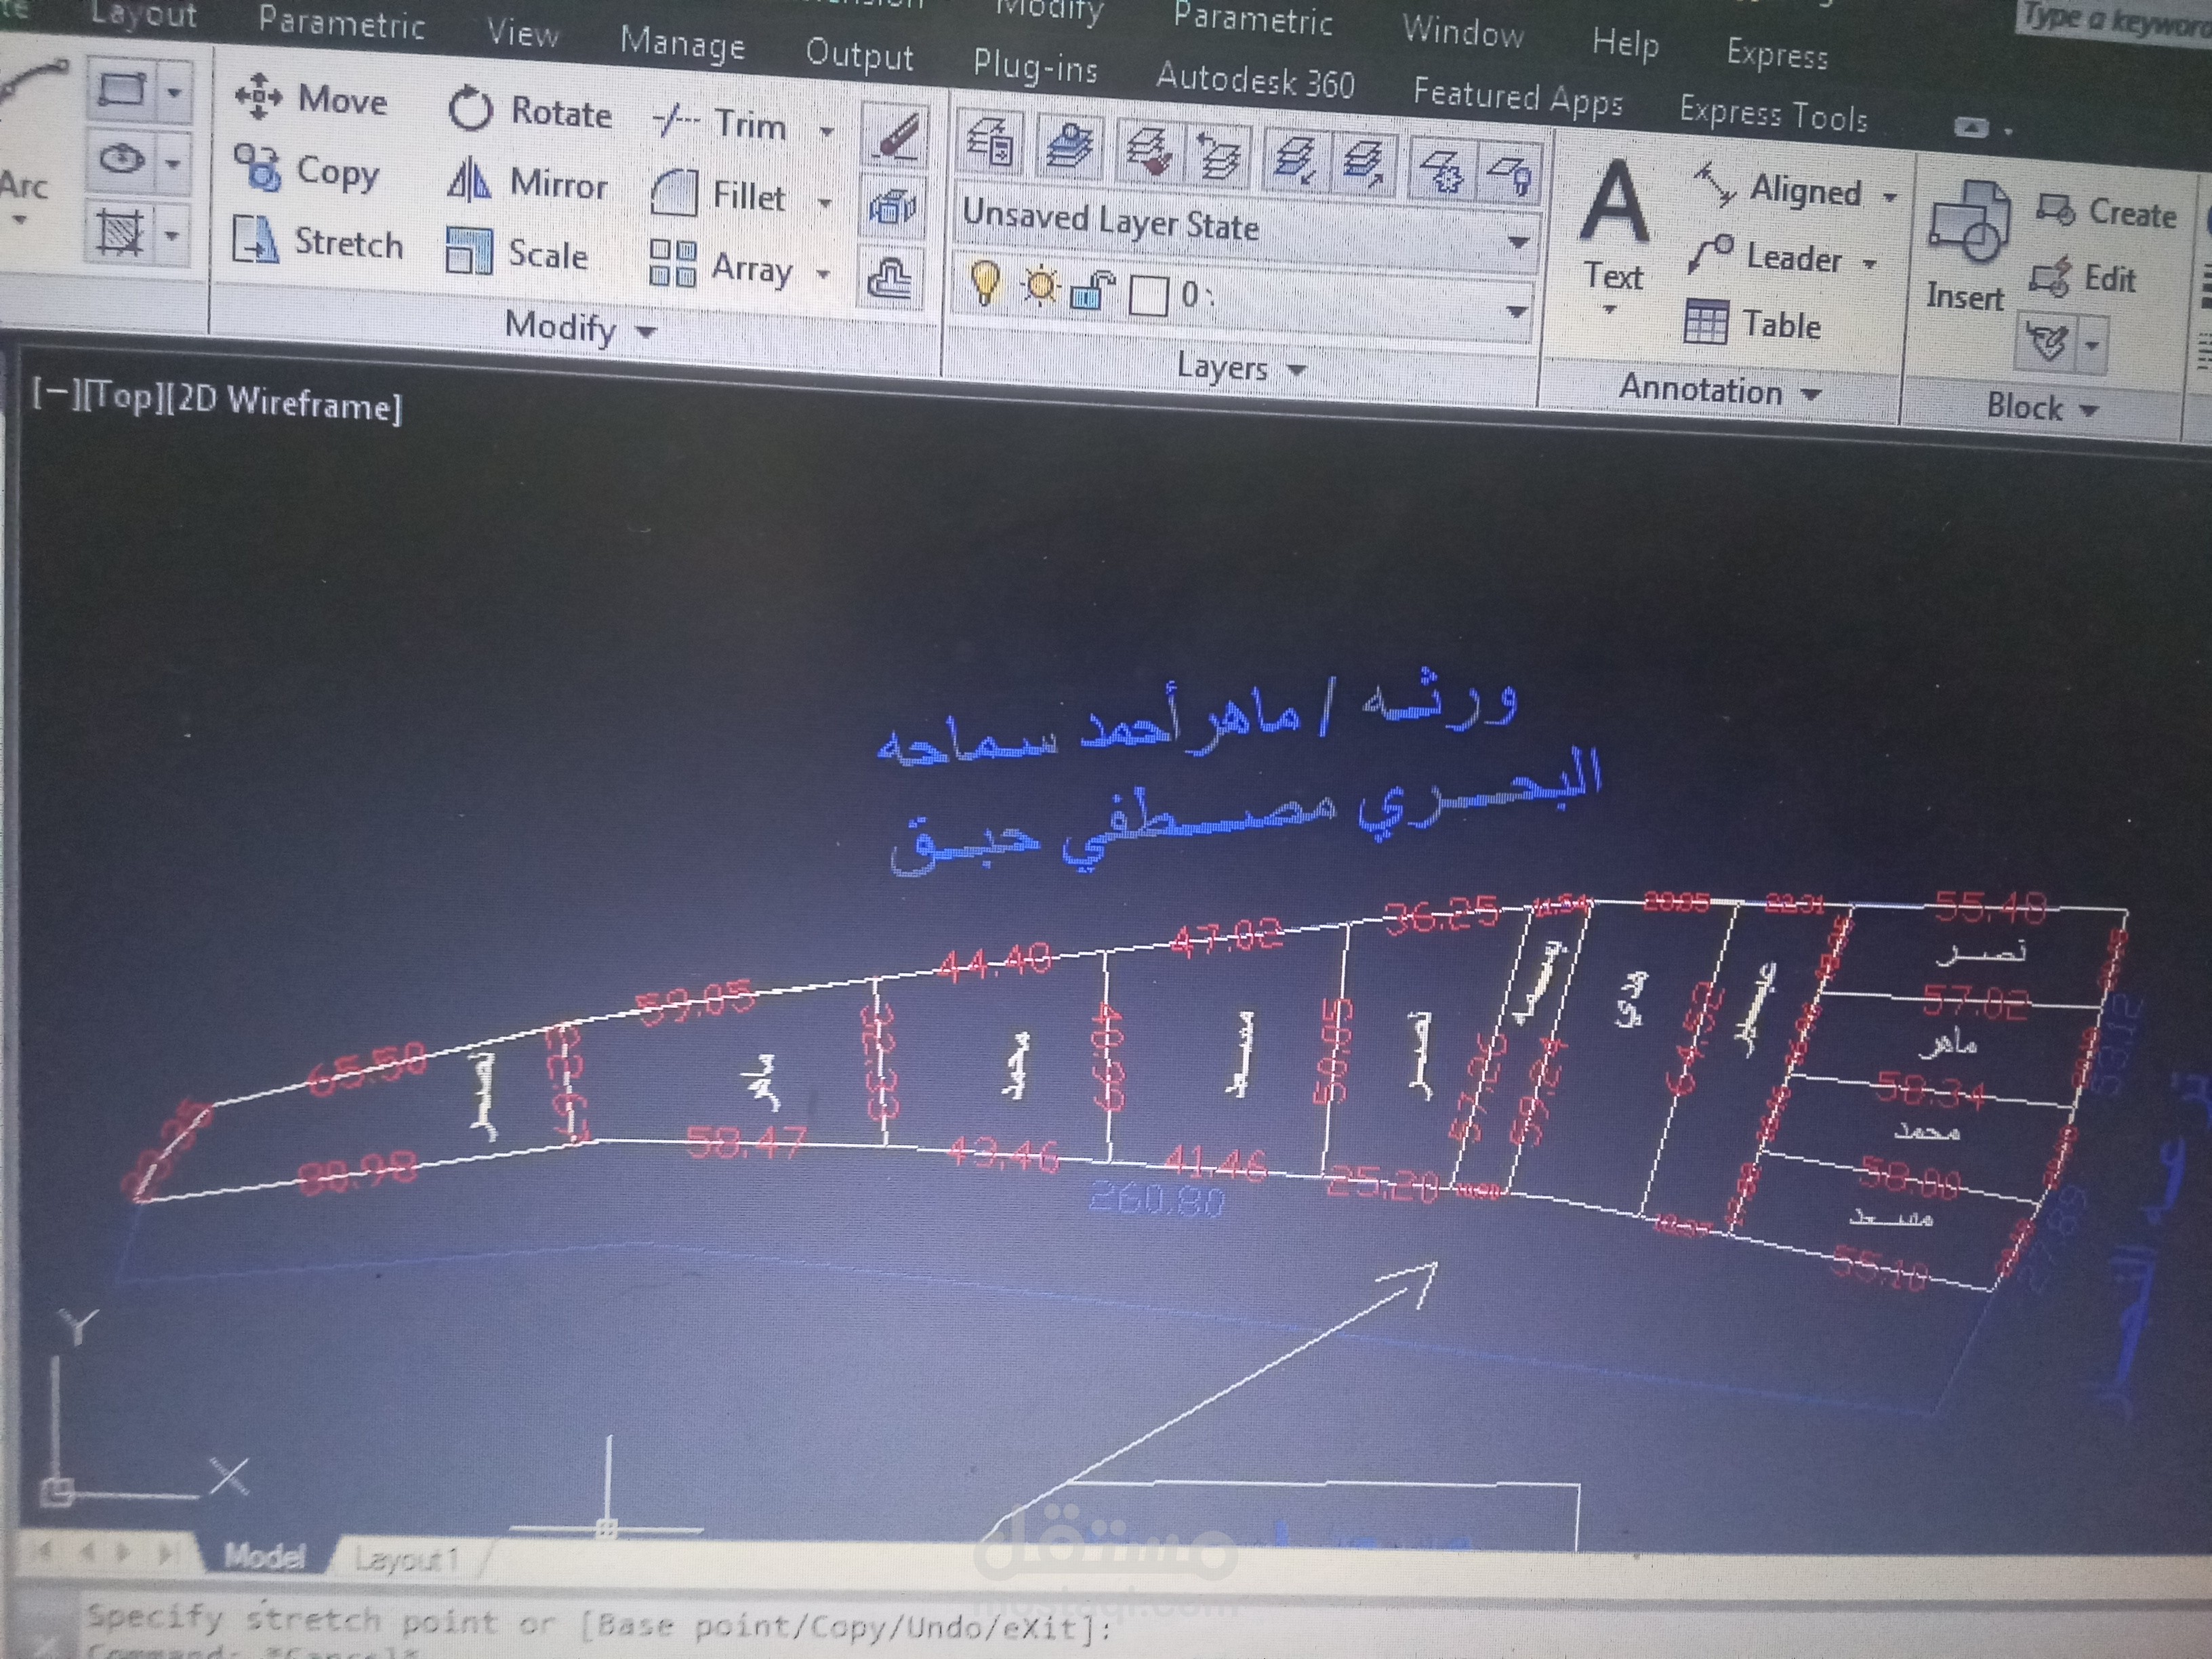
Task: Open the Array dropdown arrow
Action: (x=822, y=273)
